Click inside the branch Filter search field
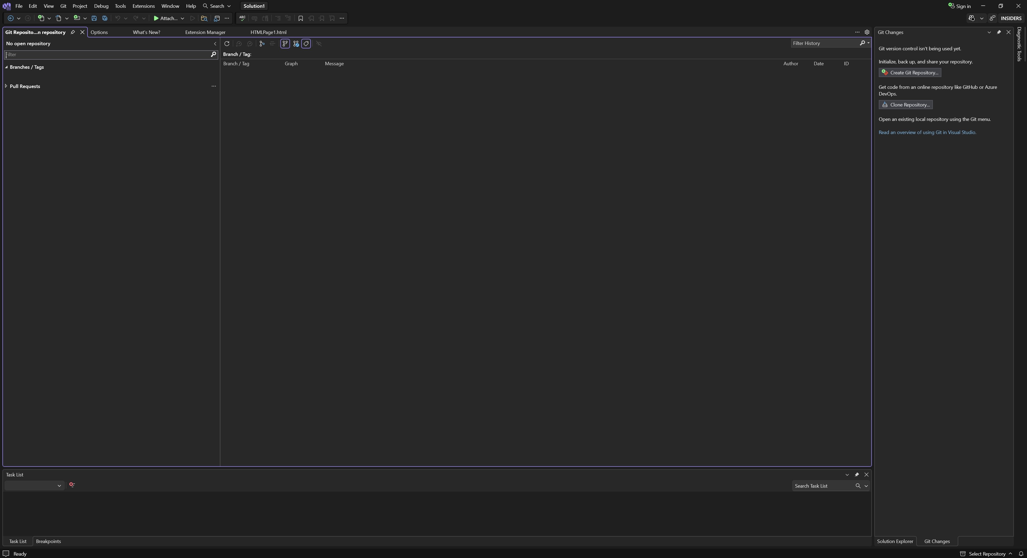The width and height of the screenshot is (1027, 558). pyautogui.click(x=108, y=55)
